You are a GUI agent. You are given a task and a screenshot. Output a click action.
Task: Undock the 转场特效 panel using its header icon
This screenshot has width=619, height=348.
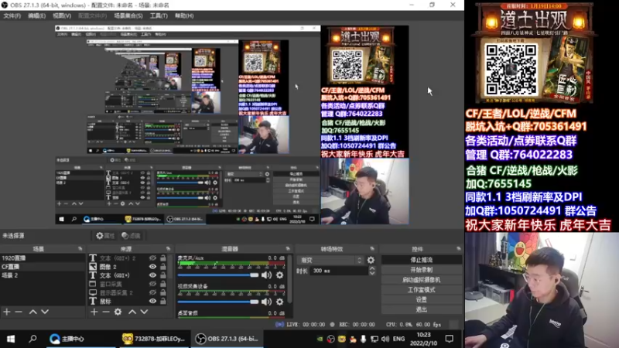(372, 249)
